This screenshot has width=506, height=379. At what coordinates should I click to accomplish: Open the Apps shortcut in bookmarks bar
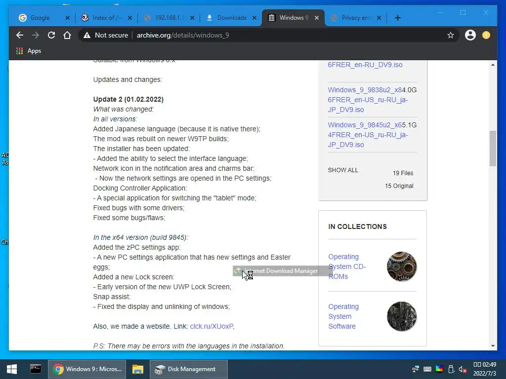[x=29, y=51]
